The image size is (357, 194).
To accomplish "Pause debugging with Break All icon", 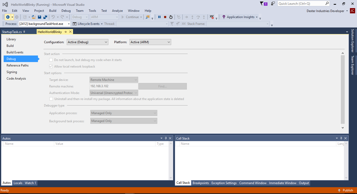I will [159, 17].
